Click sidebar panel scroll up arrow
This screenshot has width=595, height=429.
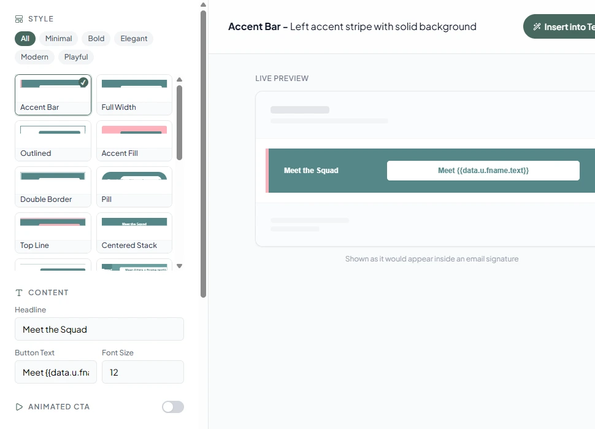click(204, 5)
